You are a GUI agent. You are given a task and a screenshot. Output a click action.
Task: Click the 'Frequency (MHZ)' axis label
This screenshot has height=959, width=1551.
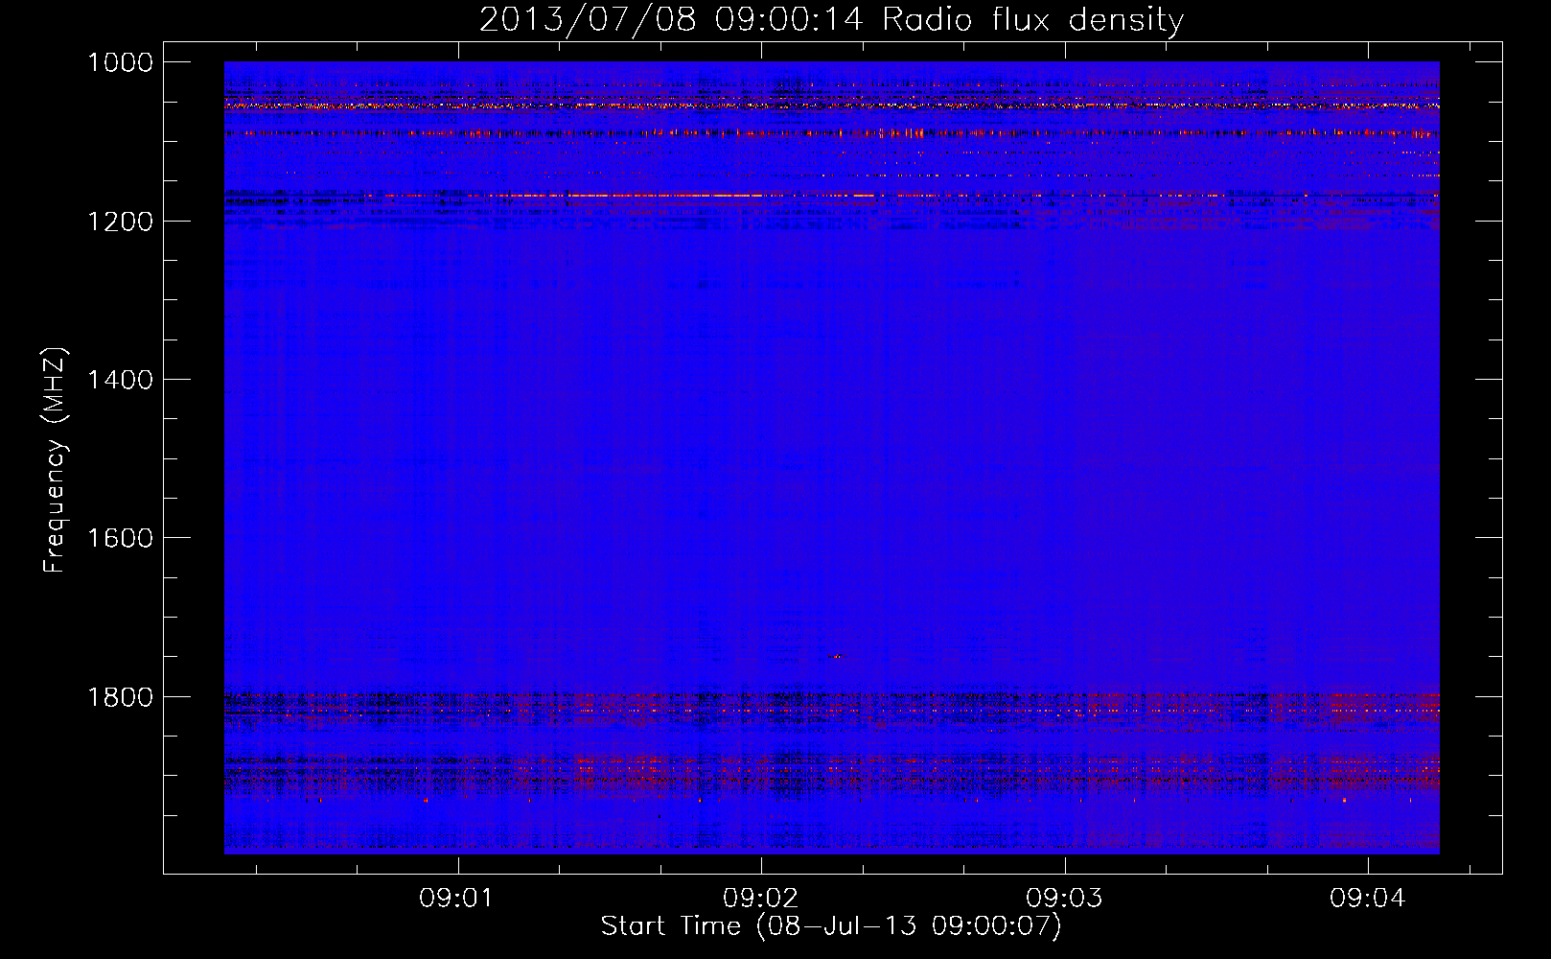coord(56,459)
